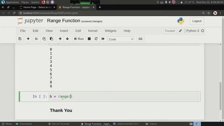224x126 pixels.
Task: Open the Help menu
Action: click(127, 31)
